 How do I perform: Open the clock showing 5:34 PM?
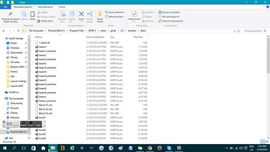[x=262, y=148]
